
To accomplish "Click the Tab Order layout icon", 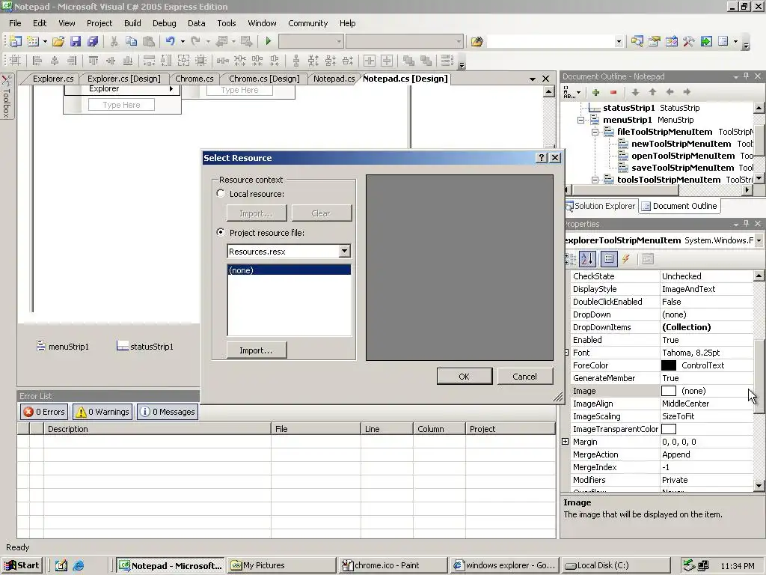I will 447,61.
